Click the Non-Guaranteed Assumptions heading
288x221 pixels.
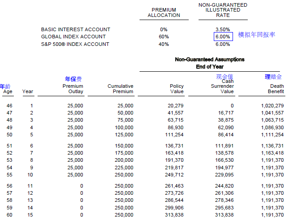(x=210, y=59)
